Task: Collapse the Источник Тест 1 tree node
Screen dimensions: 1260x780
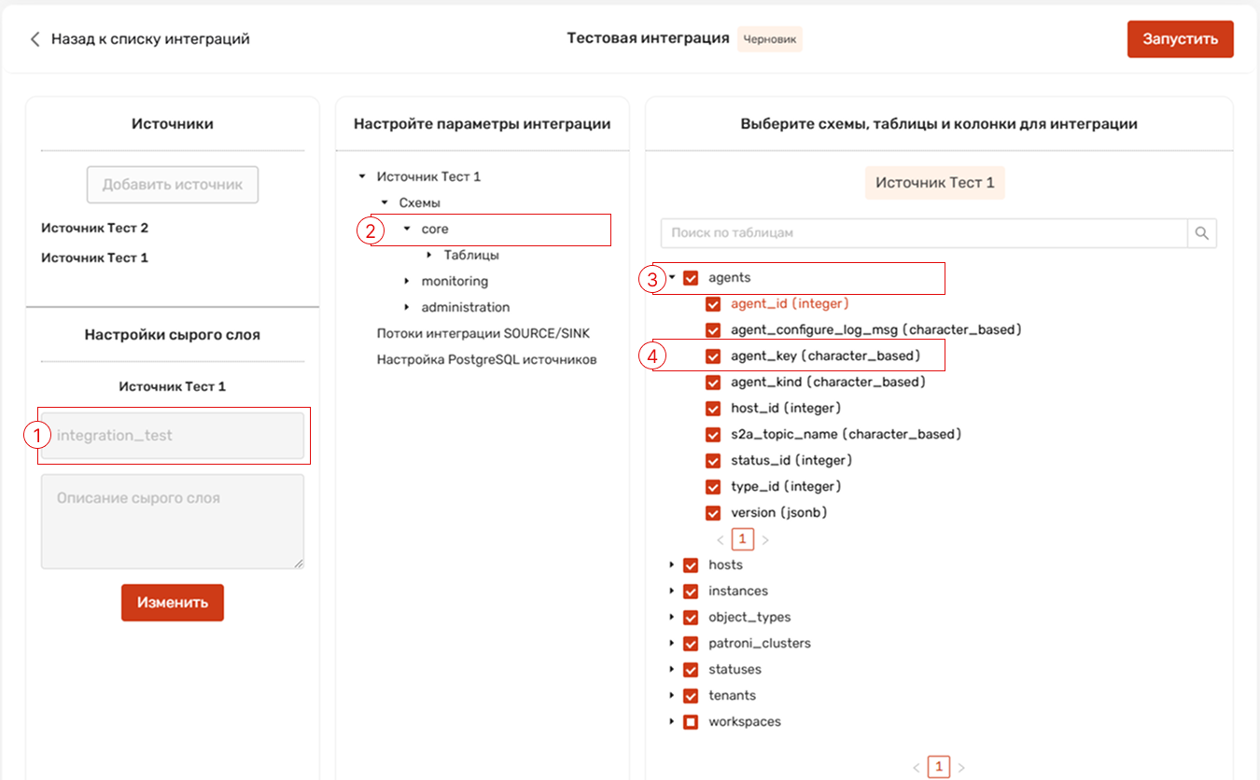Action: pos(362,176)
